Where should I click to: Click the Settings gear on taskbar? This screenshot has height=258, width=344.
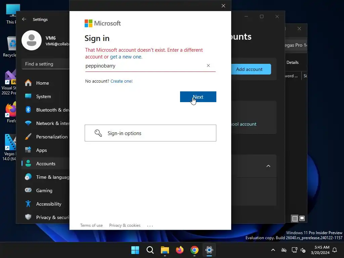[209, 250]
